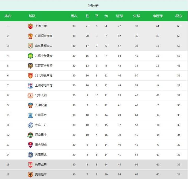Click the 天津权健 club badge
Image resolution: width=188 pixels, height=179 pixels.
pos(31,105)
